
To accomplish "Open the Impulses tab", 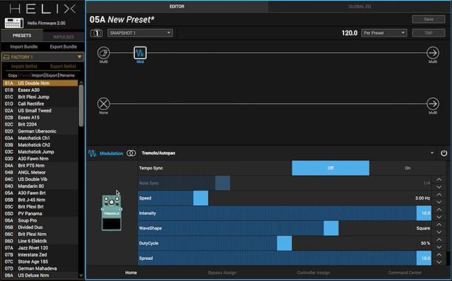I will (63, 35).
